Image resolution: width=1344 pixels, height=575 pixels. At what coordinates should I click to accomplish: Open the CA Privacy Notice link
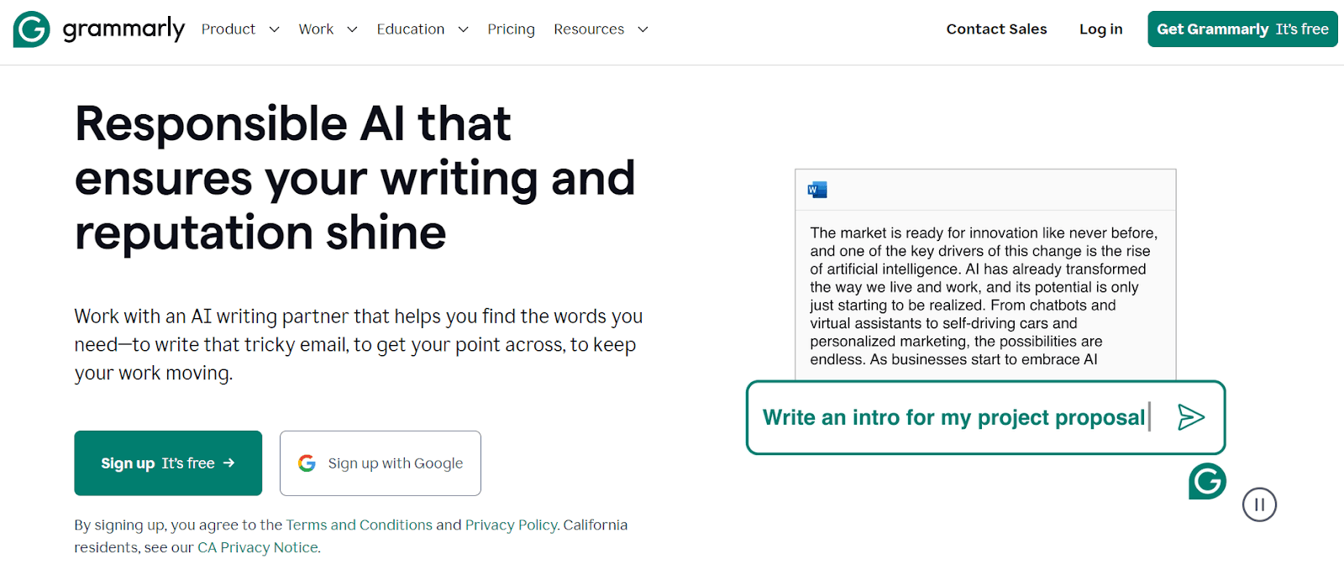point(258,547)
